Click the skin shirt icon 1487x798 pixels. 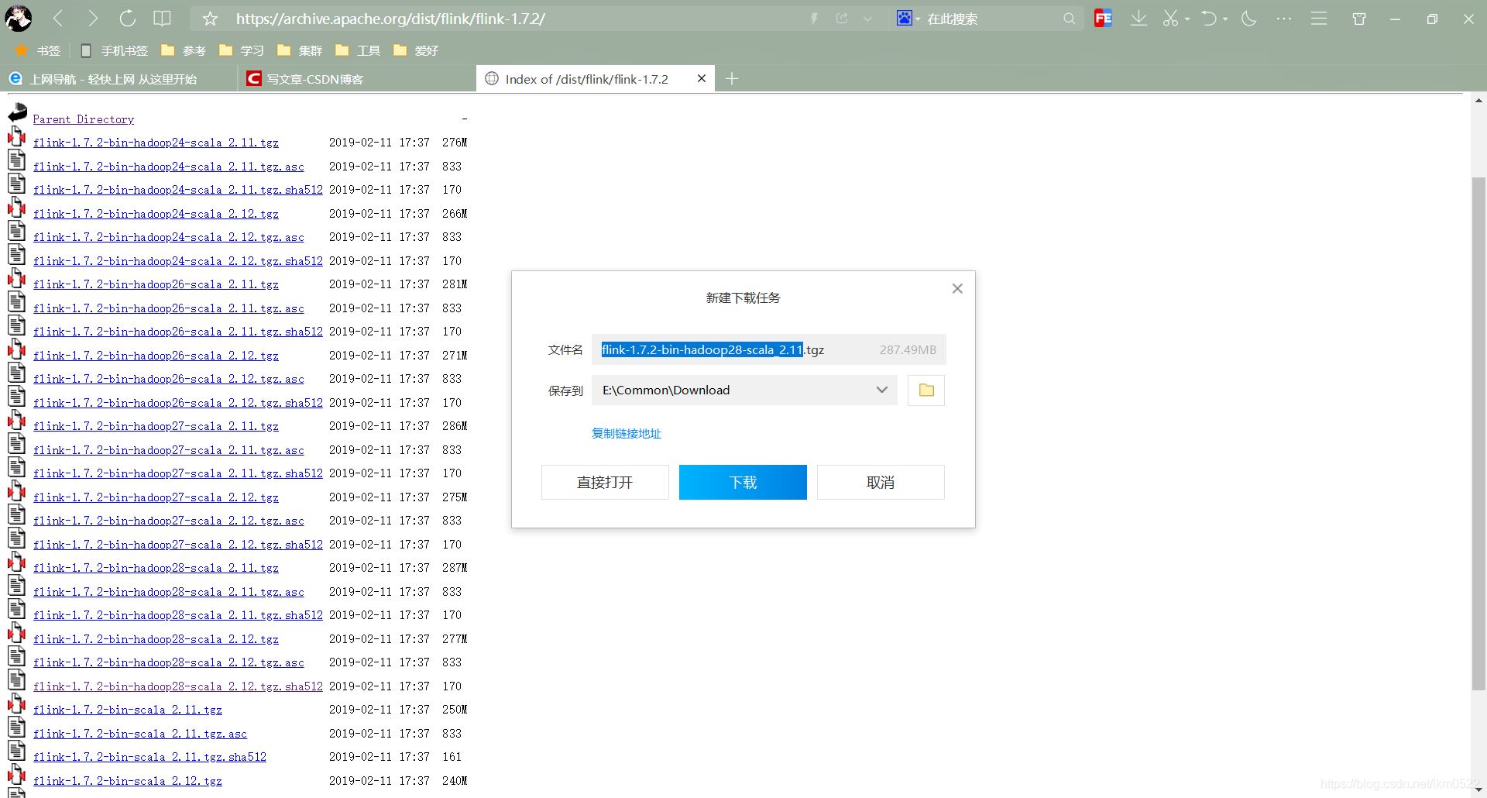coord(1359,19)
